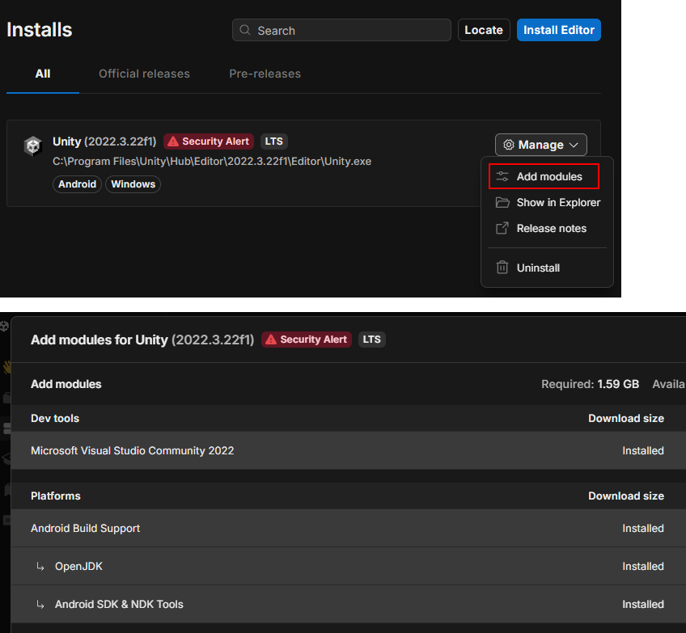Switch to the Official releases tab
The width and height of the screenshot is (686, 633).
point(144,74)
